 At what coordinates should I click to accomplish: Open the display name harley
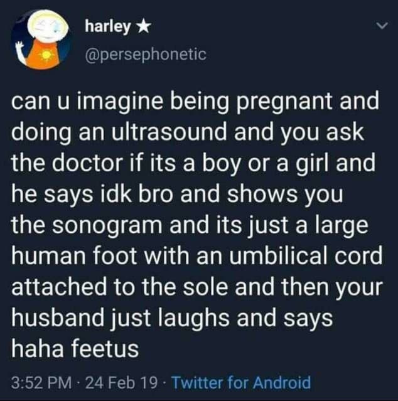[x=108, y=27]
